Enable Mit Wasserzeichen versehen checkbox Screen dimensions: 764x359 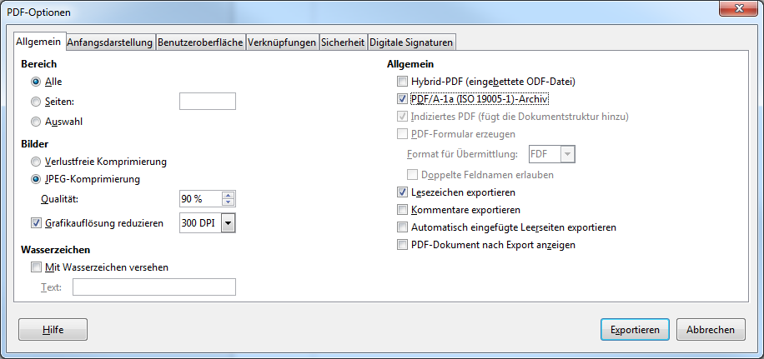click(36, 267)
